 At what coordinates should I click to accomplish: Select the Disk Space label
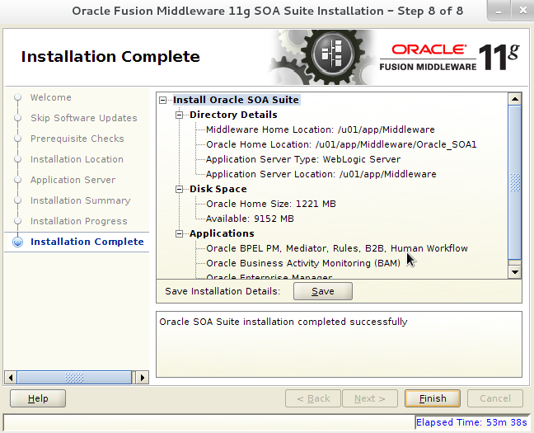pyautogui.click(x=218, y=189)
